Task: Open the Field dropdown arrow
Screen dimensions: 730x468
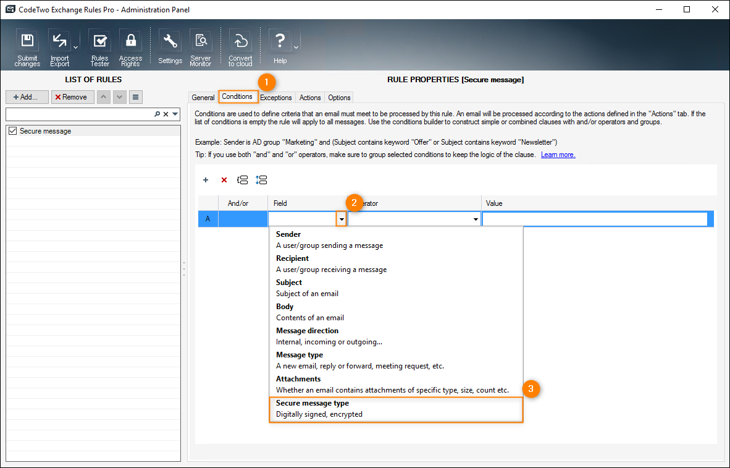Action: (x=342, y=219)
